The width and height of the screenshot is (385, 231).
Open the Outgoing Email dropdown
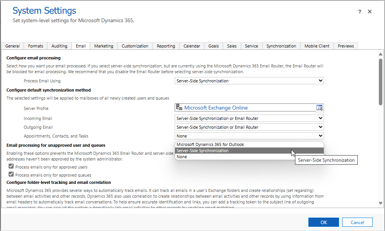pos(249,127)
